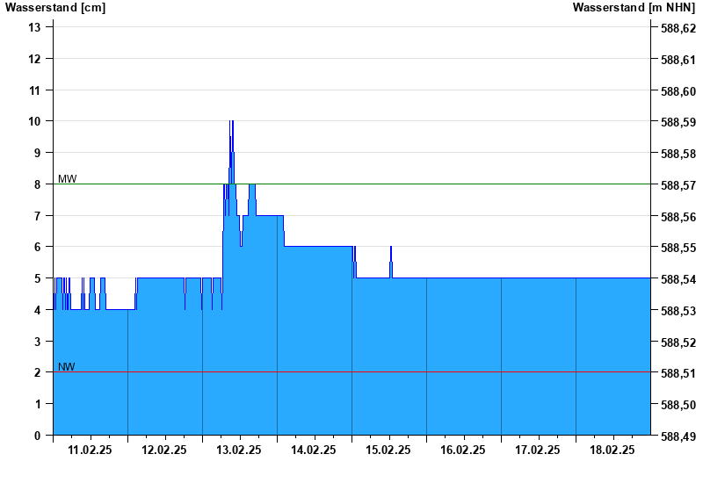703x483 pixels.
Task: Click the Wasserstand [cm] axis title
Action: [55, 8]
